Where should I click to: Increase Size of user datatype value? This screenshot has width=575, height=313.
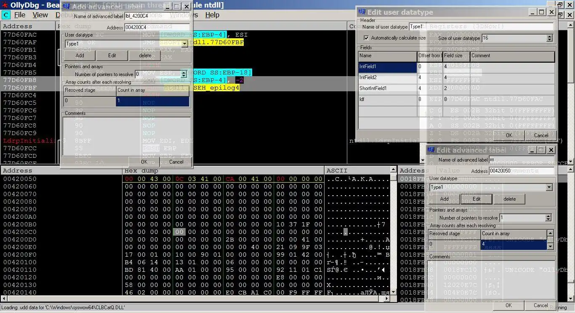(549, 36)
